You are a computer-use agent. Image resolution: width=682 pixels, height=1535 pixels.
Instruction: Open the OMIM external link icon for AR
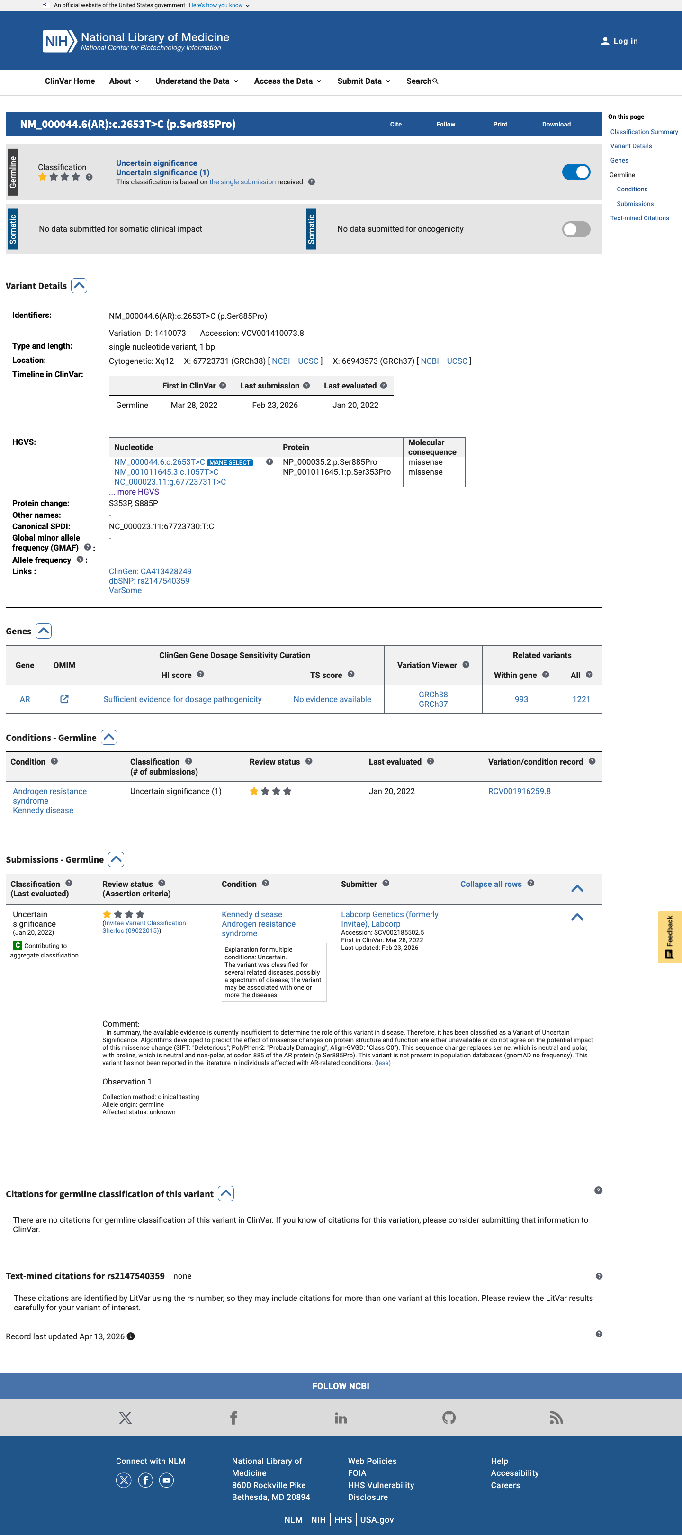64,699
